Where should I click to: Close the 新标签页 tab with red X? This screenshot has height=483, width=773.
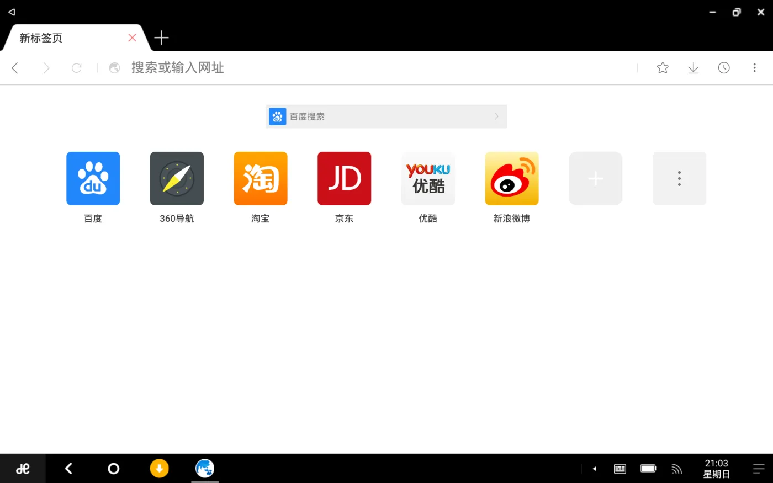(132, 38)
